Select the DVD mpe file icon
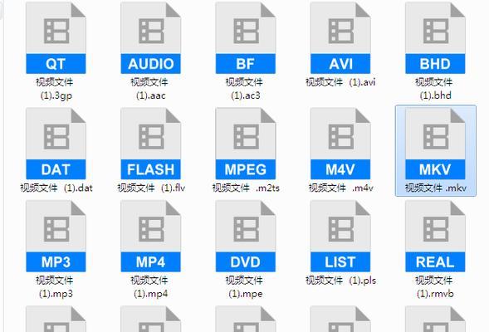This screenshot has height=332, width=489. (246, 237)
